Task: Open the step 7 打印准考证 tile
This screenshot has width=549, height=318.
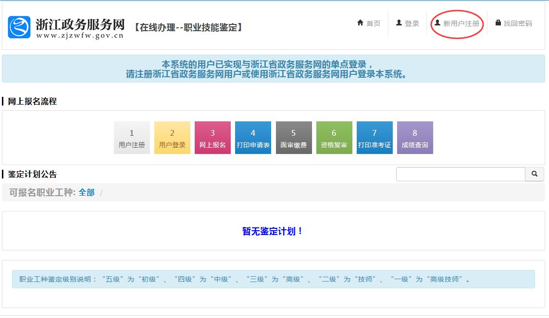Action: [374, 138]
